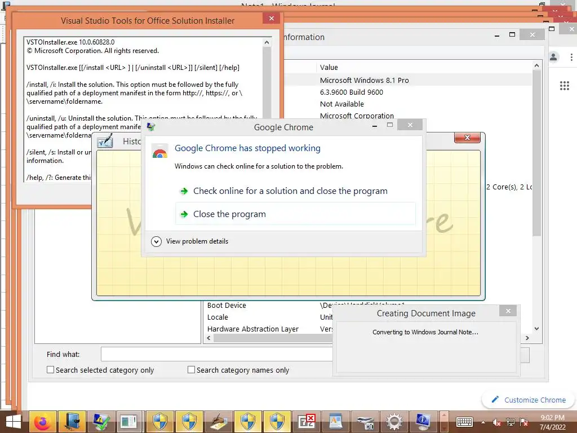Click System Information vertical scrollbar thumb
The image size is (577, 433).
pos(536,153)
